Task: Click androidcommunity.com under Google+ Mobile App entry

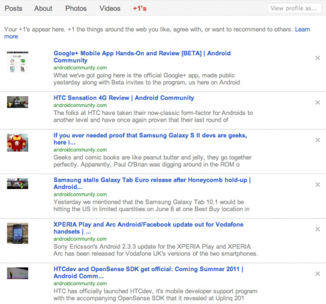Action: tap(80, 67)
